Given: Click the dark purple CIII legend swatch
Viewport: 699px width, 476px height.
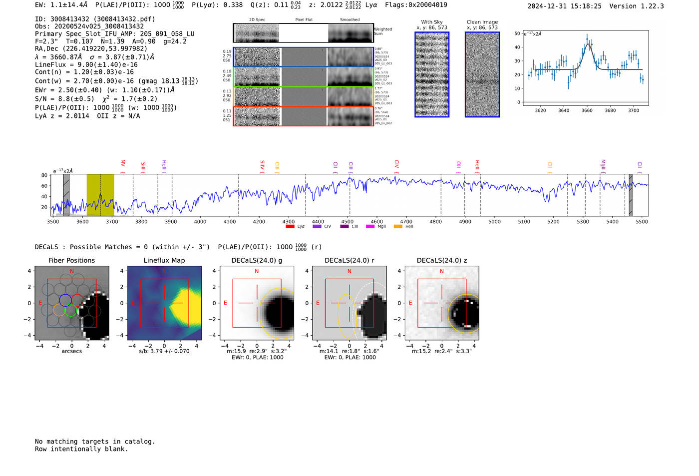Looking at the screenshot, I should pyautogui.click(x=344, y=226).
